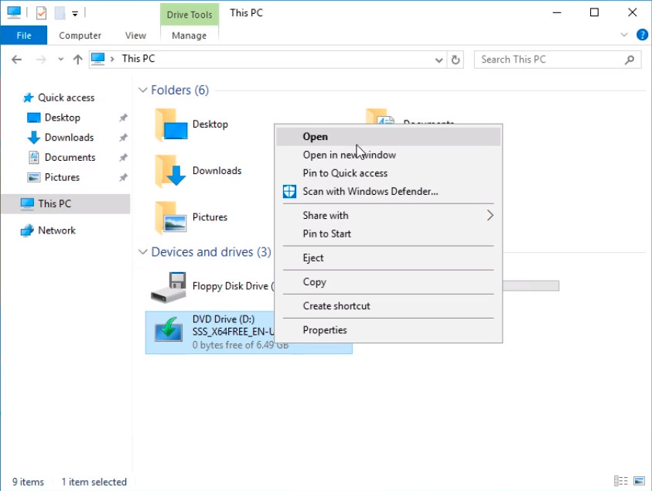Click the Floppy Disk Drive label
The height and width of the screenshot is (491, 652).
(x=233, y=286)
